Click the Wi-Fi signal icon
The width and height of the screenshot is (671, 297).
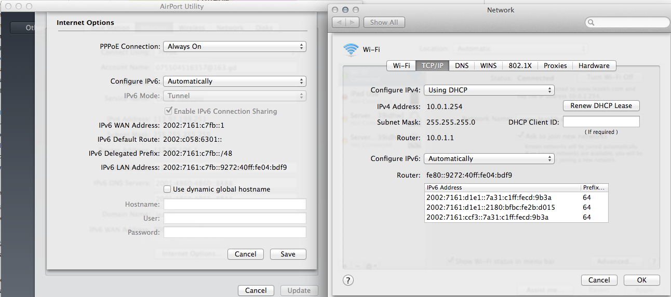(351, 49)
